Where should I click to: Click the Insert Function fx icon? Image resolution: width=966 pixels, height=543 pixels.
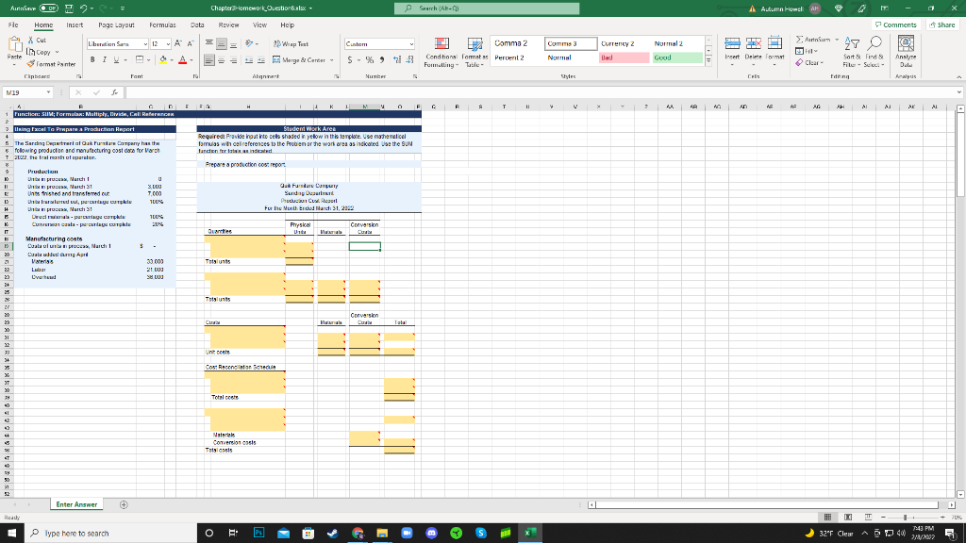tap(112, 90)
